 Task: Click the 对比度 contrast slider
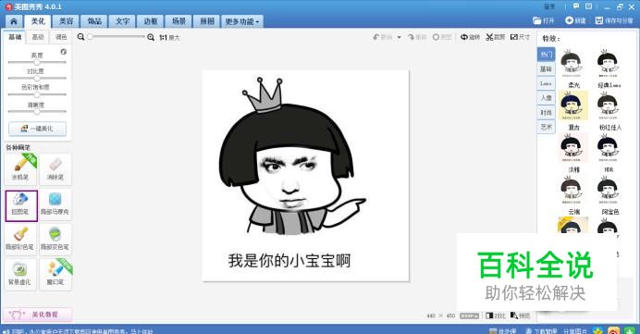pos(37,78)
